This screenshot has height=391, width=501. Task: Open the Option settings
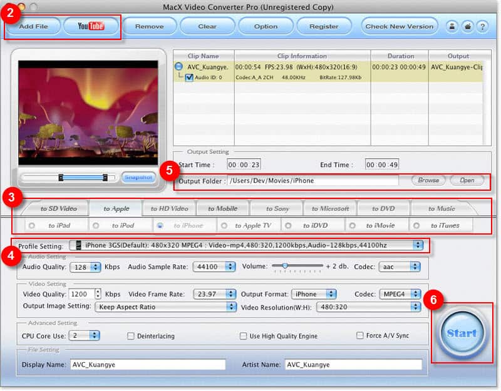click(266, 26)
